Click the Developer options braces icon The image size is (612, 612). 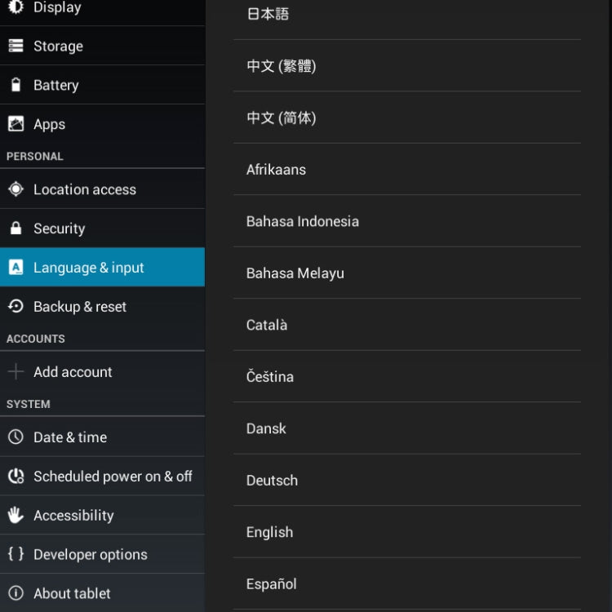16,554
